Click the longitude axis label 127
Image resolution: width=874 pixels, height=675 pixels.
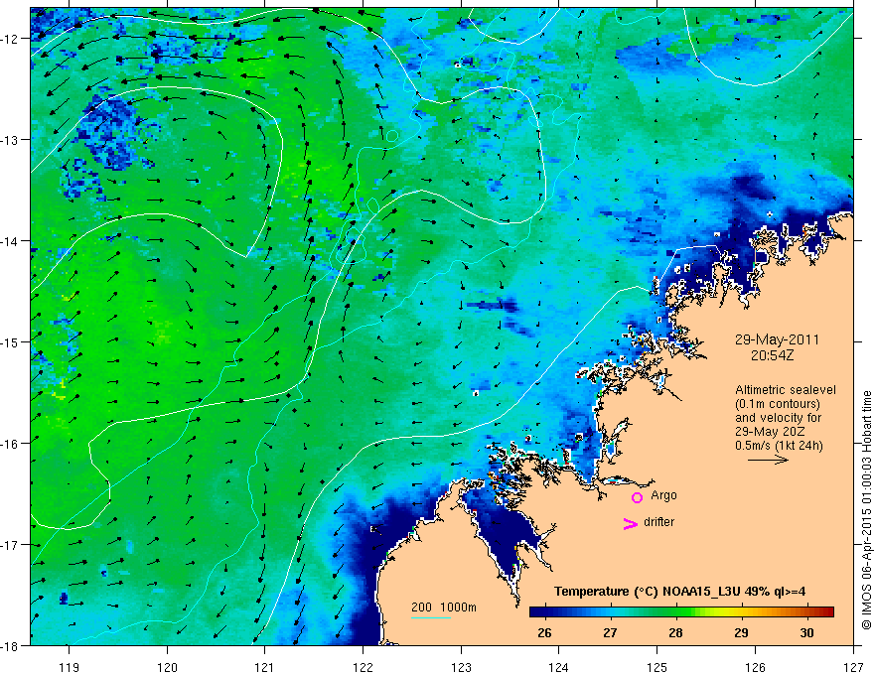click(x=853, y=667)
